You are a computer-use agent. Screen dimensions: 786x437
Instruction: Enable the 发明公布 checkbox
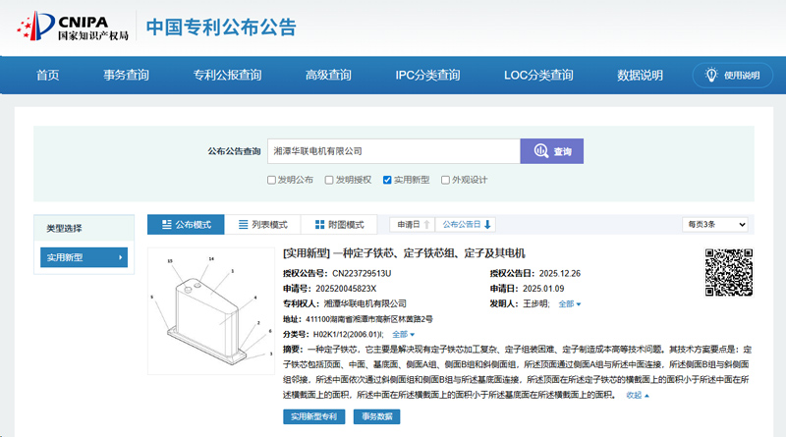click(272, 180)
